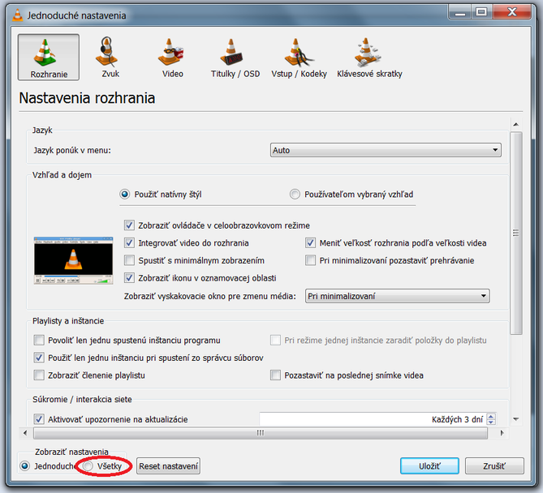Select Použiť natívny štýl radio button
This screenshot has height=493, width=543.
click(x=125, y=195)
